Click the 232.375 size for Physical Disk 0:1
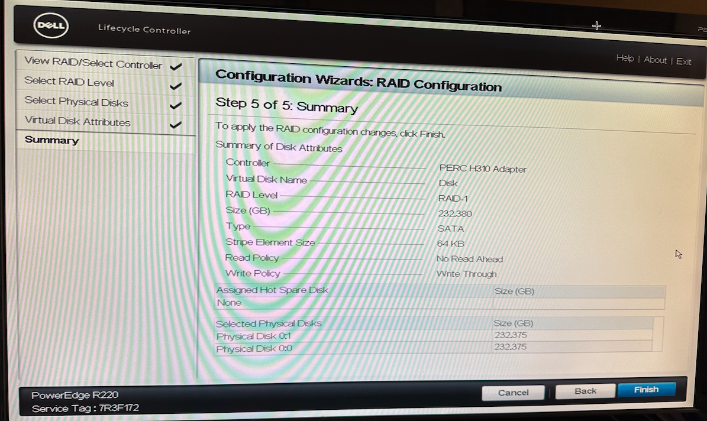 [x=511, y=335]
